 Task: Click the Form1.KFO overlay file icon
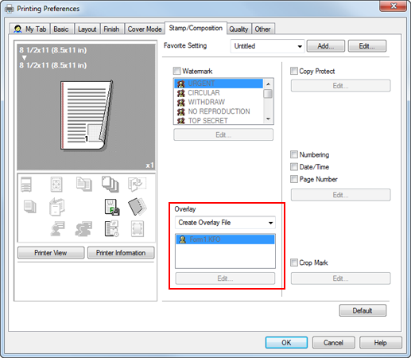[183, 239]
